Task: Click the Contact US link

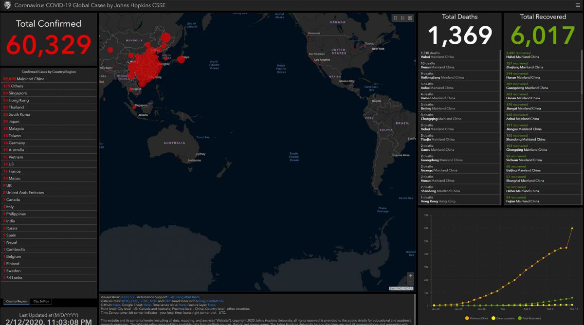Action: [x=215, y=301]
